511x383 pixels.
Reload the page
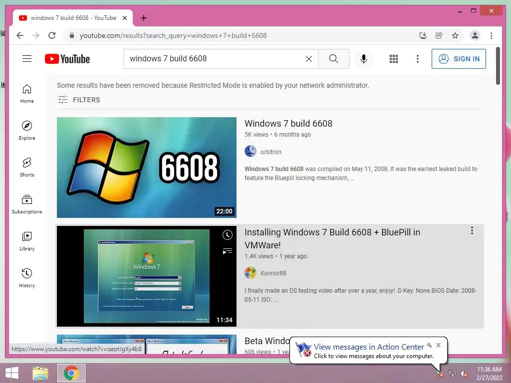tap(52, 35)
